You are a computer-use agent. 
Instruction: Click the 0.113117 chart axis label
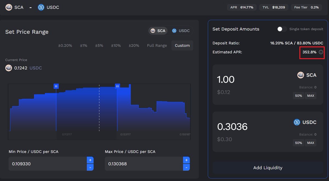point(67,135)
